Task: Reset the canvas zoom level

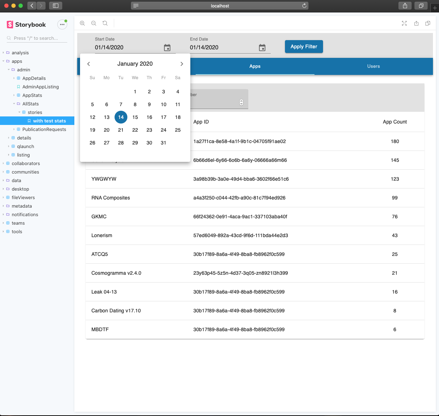Action: [105, 23]
